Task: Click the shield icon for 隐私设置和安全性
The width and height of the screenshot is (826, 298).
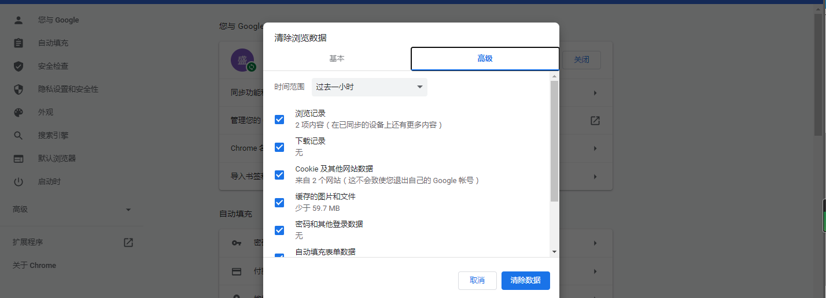Action: (19, 90)
